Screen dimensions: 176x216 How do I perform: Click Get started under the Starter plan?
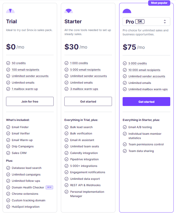pyautogui.click(x=88, y=101)
